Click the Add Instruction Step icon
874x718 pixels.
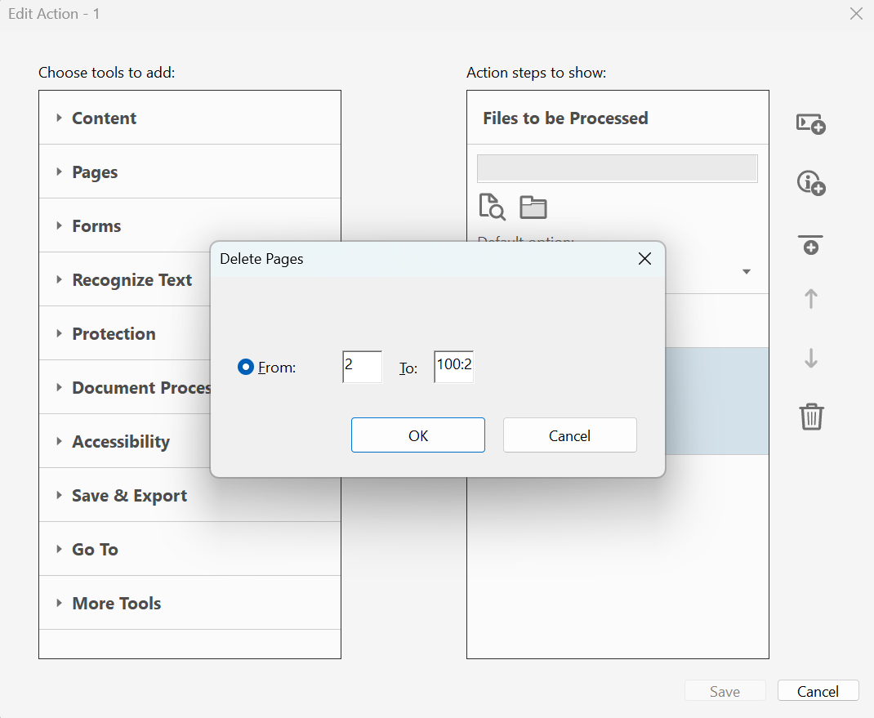tap(810, 184)
